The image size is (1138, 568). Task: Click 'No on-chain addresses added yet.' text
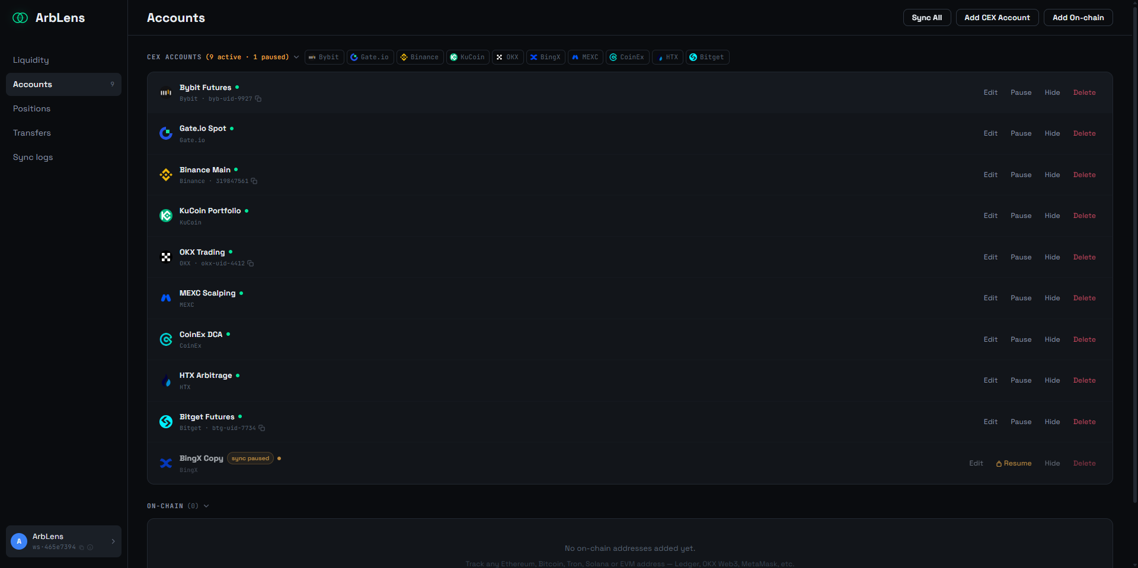630,548
